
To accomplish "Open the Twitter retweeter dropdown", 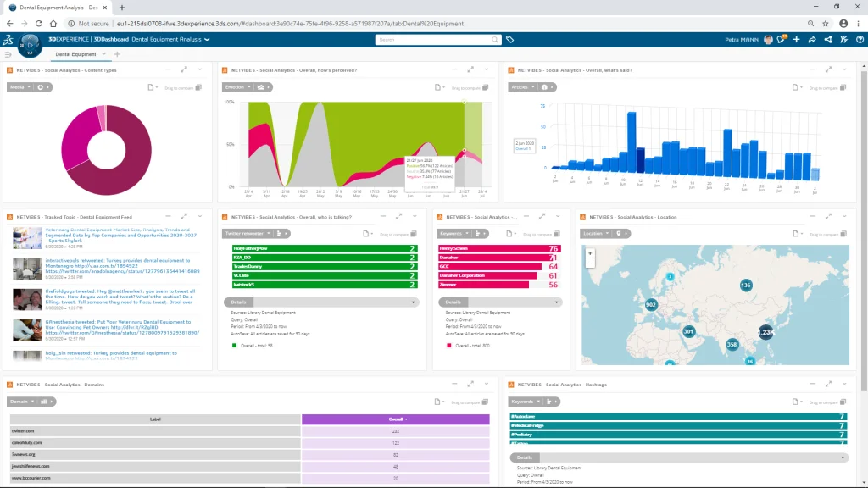I will [248, 234].
